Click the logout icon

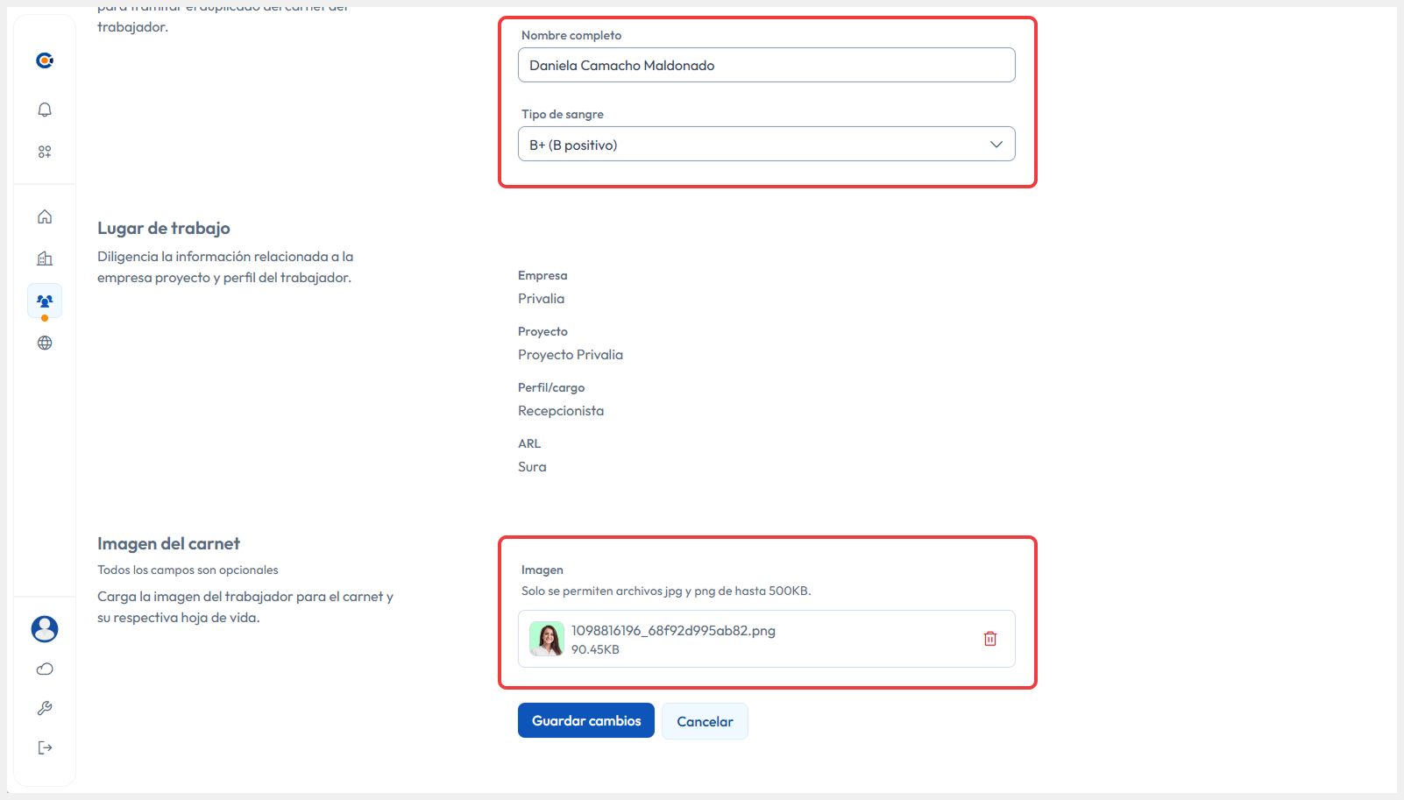(45, 747)
